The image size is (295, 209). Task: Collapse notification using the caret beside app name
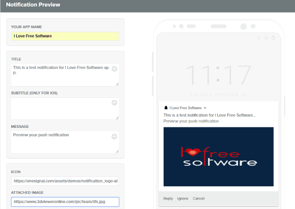click(205, 107)
